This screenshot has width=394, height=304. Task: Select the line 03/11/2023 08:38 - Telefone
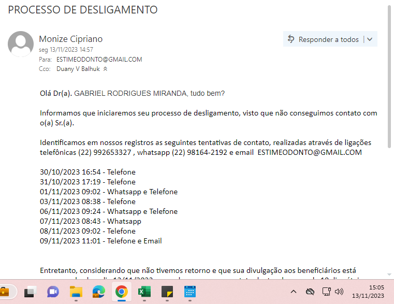click(87, 201)
